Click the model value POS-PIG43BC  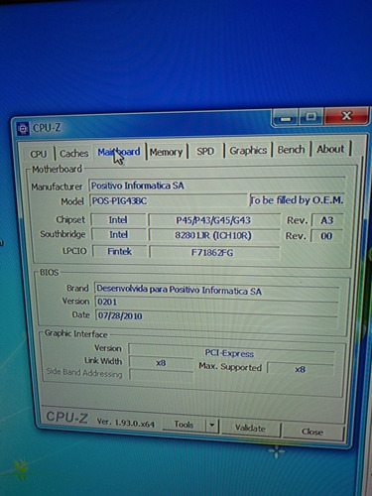click(168, 200)
